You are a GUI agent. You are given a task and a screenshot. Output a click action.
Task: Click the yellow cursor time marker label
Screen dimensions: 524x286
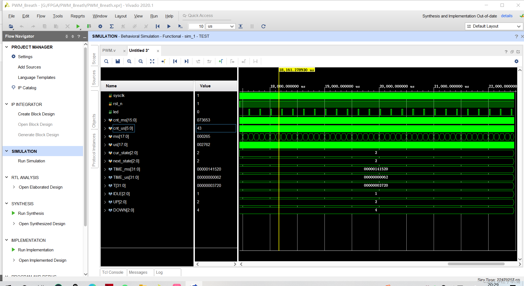(x=297, y=70)
